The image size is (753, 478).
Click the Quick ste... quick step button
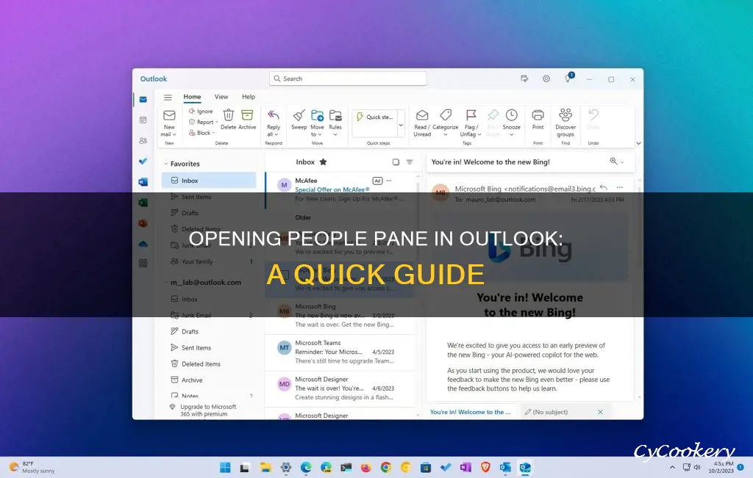374,117
